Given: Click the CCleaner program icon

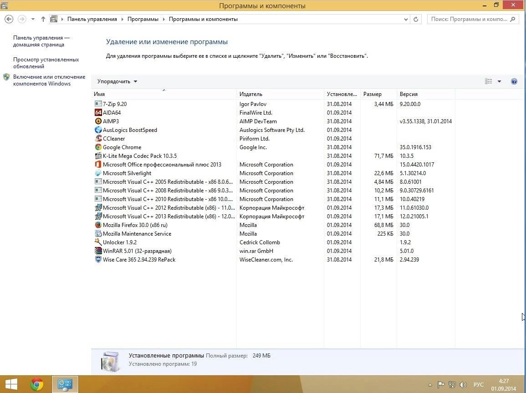Looking at the screenshot, I should (x=98, y=138).
